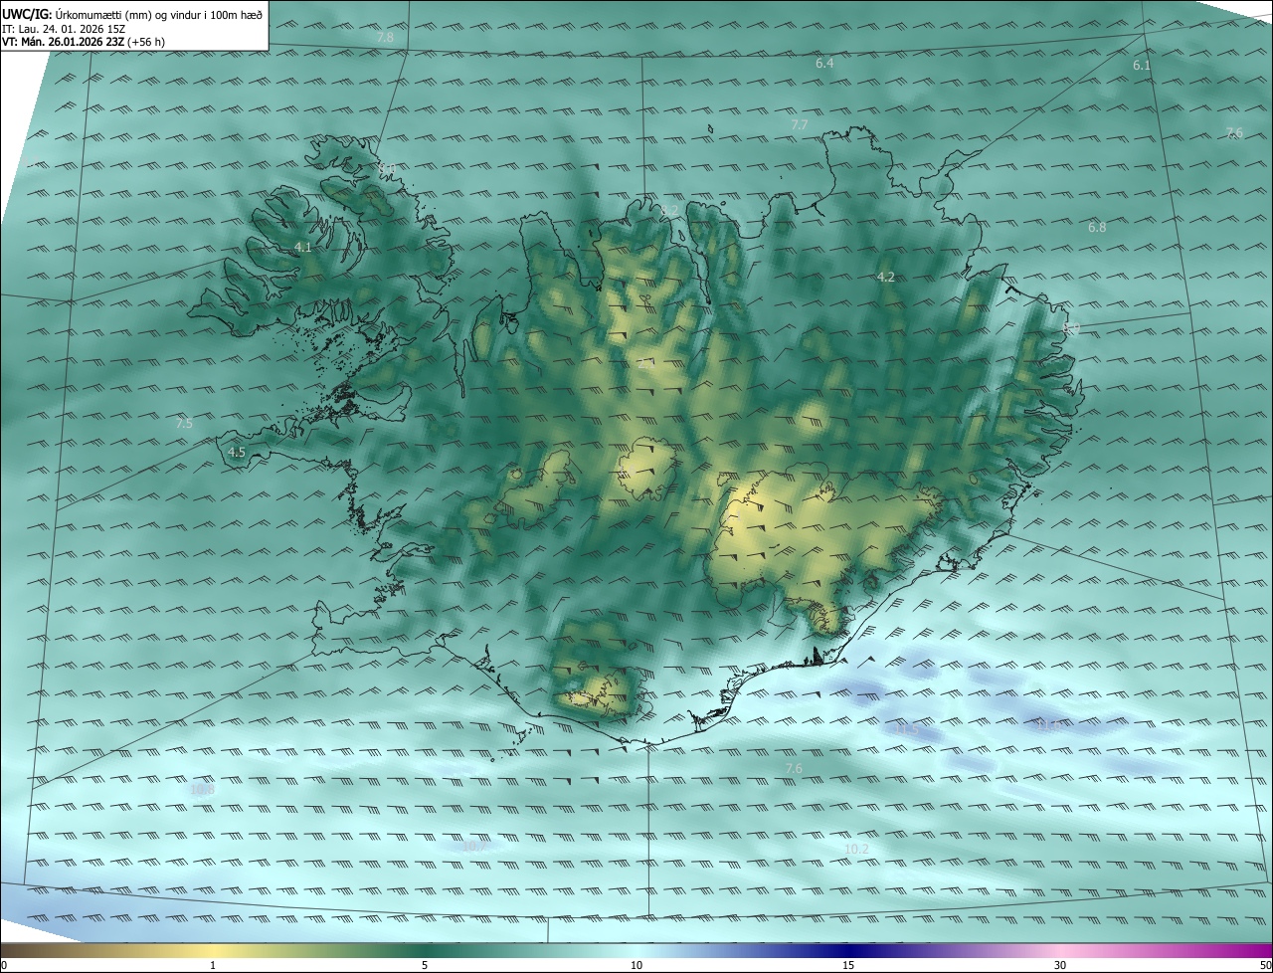The image size is (1273, 973).
Task: Click the valid time "VT: Mán. 26.01.2026 23Z"
Action: (x=63, y=42)
